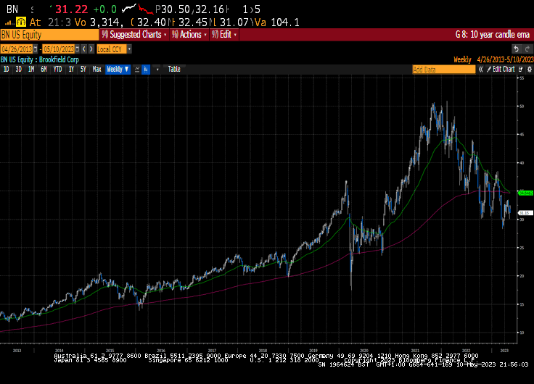Open the Edit dropdown menu
The width and height of the screenshot is (534, 384).
click(224, 35)
